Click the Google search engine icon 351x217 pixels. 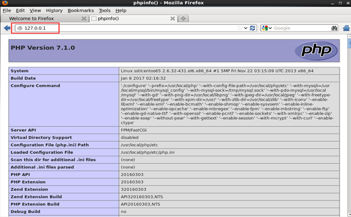tap(265, 28)
